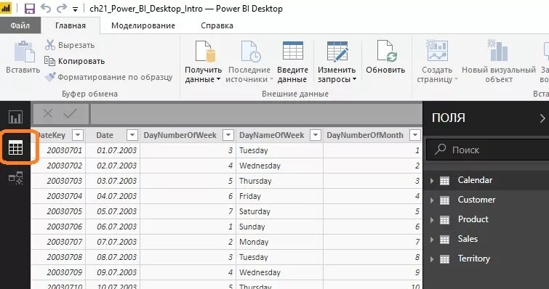Screen dimensions: 549x289
Task: Cancel formula with the X icon
Action: click(x=47, y=113)
